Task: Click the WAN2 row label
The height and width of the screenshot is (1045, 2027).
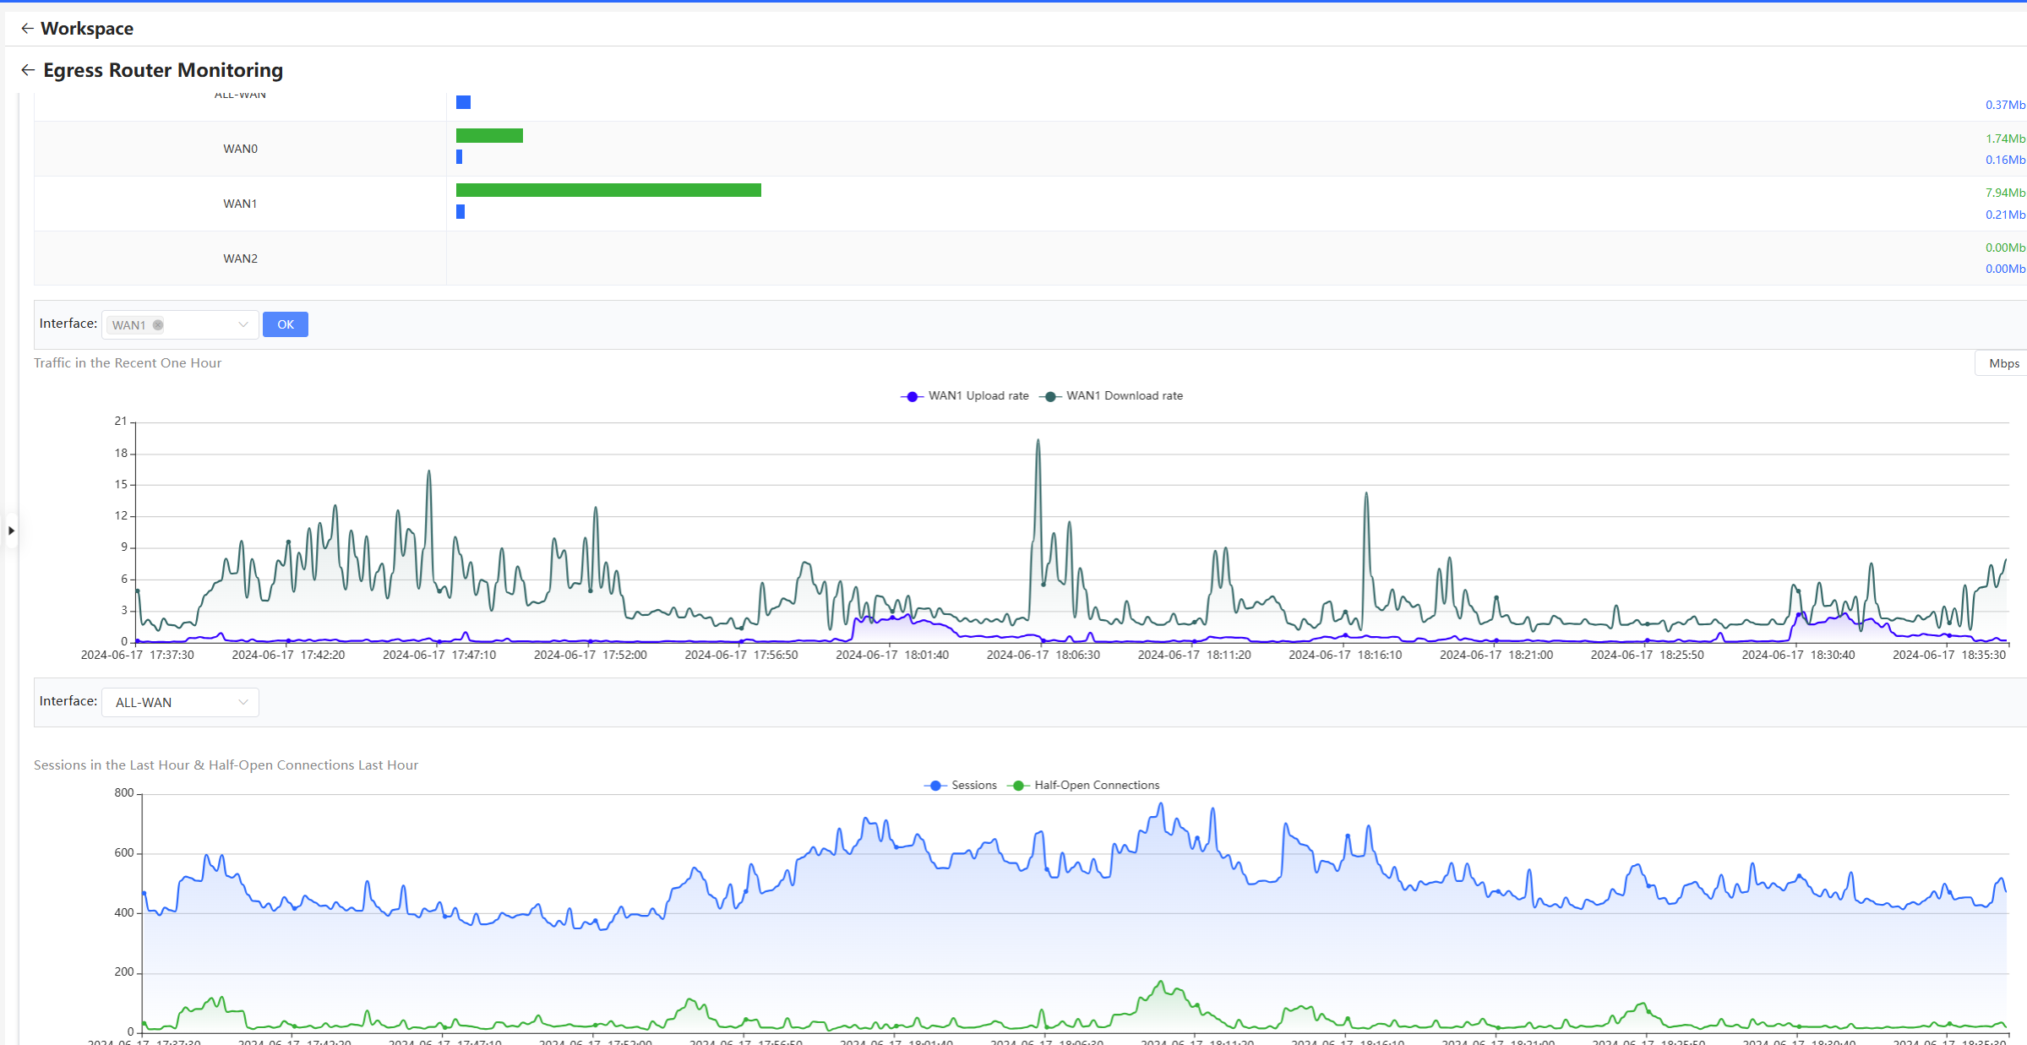Action: [x=240, y=259]
